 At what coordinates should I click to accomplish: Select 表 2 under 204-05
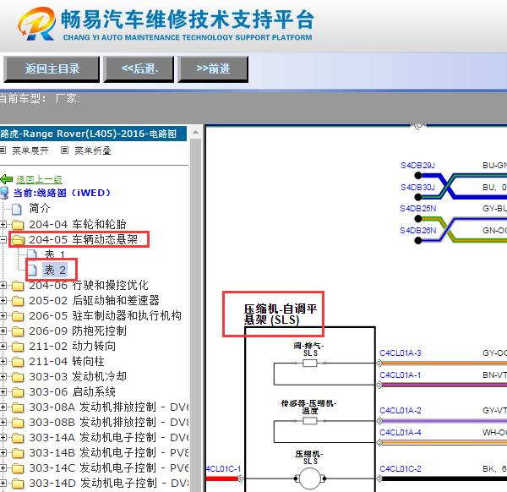point(55,270)
